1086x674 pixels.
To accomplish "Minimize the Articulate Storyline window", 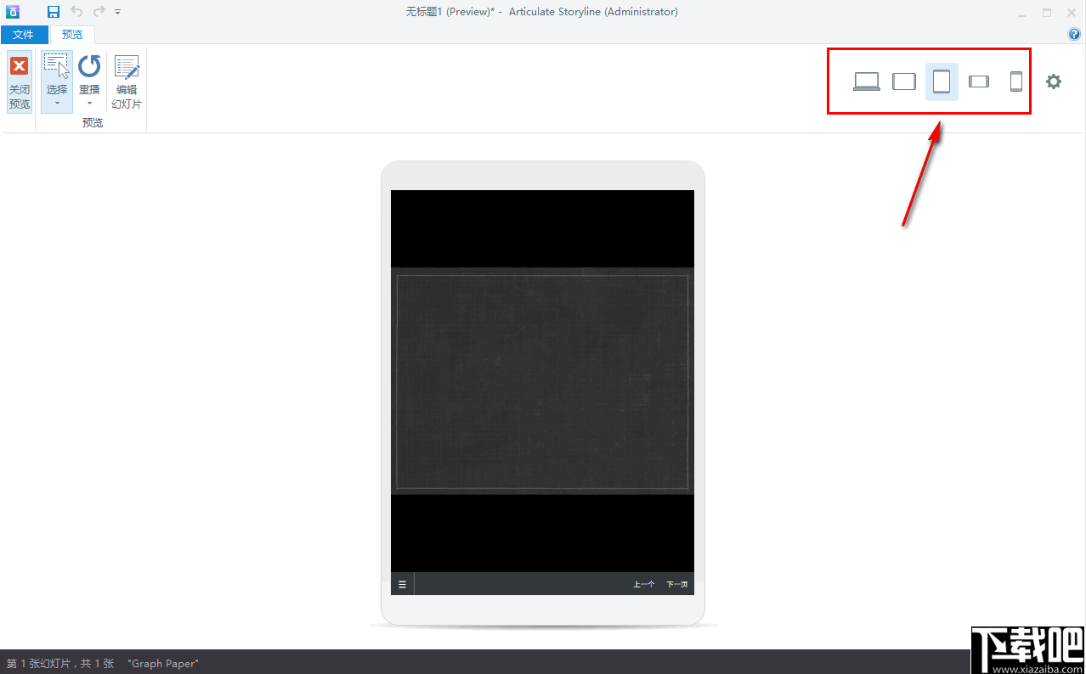I will [x=1022, y=13].
